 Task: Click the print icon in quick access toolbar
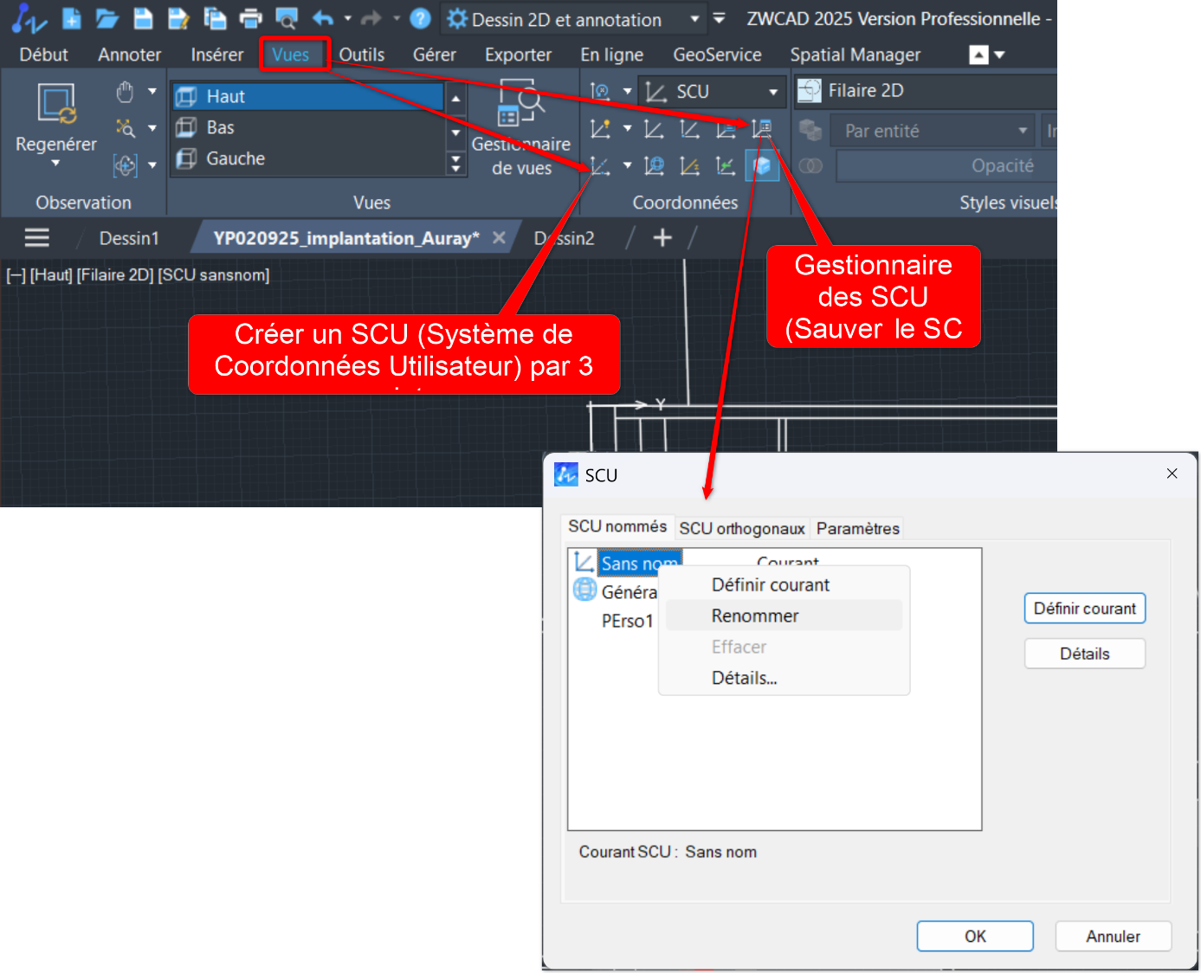pyautogui.click(x=250, y=18)
